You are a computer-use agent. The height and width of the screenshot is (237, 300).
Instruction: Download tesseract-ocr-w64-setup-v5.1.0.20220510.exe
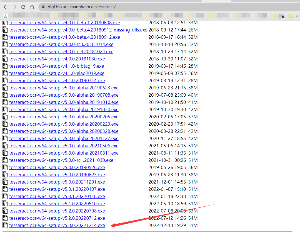(57, 204)
